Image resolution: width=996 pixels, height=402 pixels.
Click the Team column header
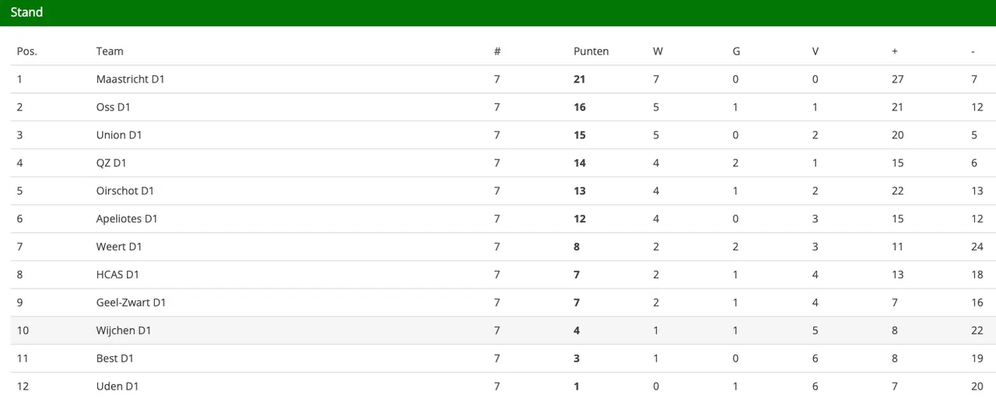(110, 51)
